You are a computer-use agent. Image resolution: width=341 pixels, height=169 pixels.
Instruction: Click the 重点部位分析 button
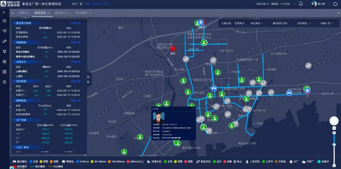point(280,23)
